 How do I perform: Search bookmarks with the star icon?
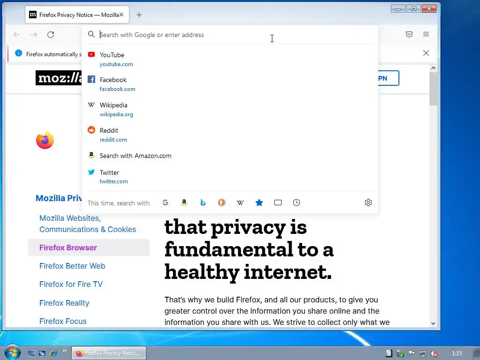[259, 202]
